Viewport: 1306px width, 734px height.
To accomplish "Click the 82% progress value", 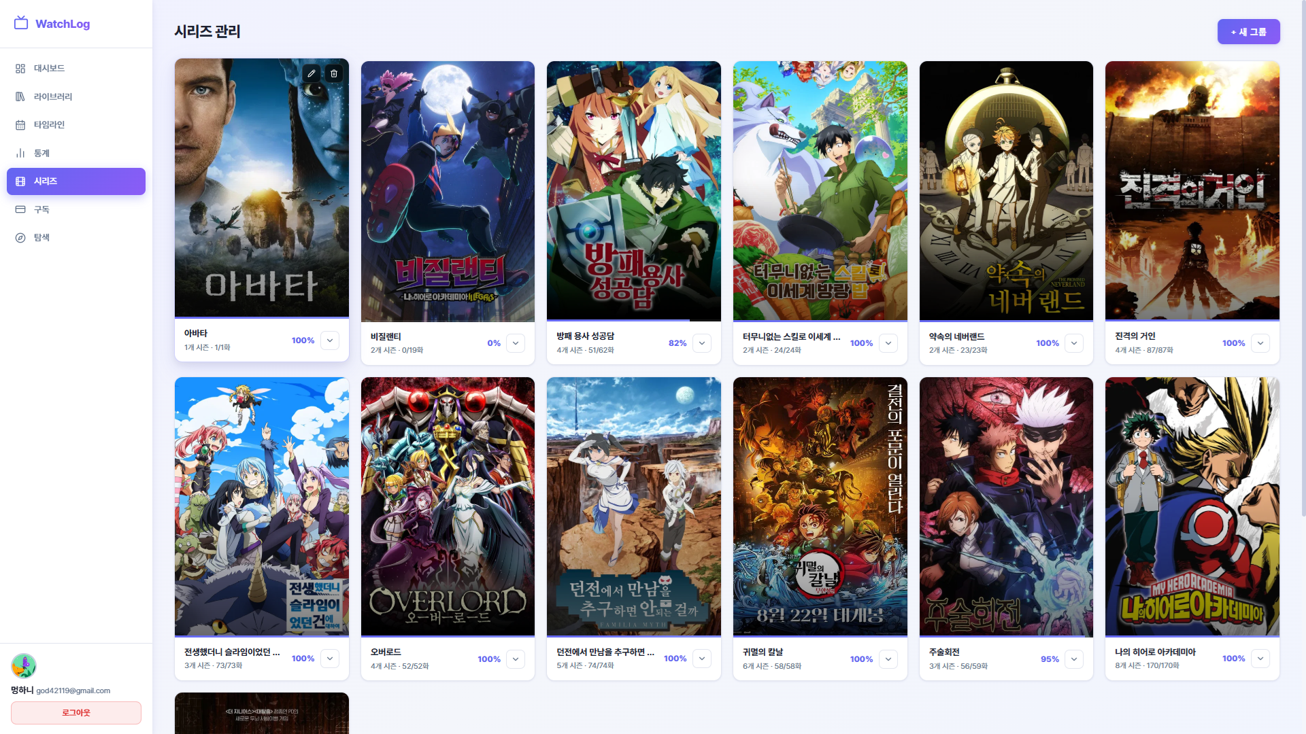I will coord(677,343).
